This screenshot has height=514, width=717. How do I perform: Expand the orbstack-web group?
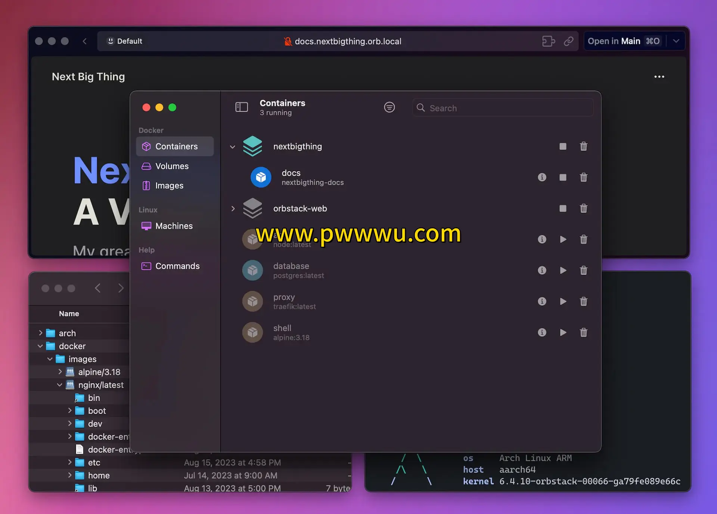pyautogui.click(x=233, y=208)
